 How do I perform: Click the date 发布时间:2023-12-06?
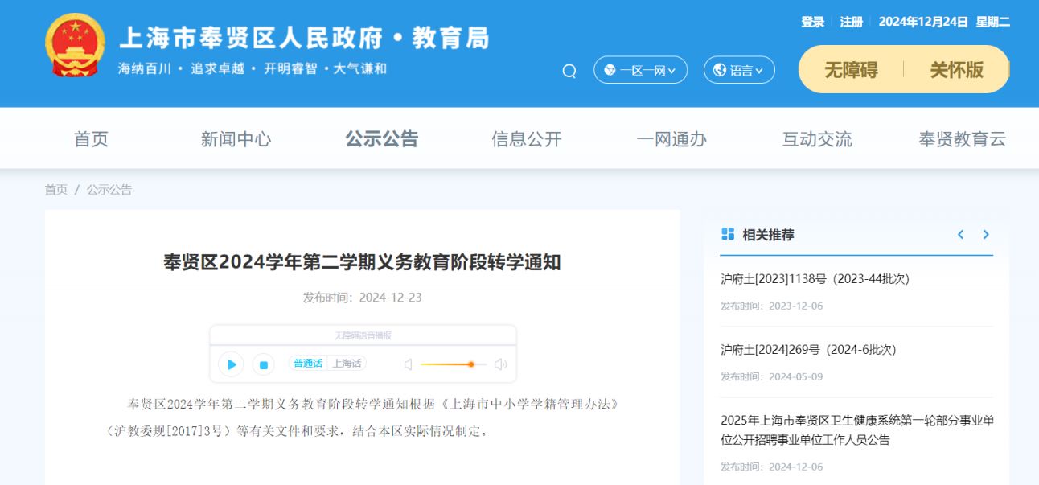(771, 306)
